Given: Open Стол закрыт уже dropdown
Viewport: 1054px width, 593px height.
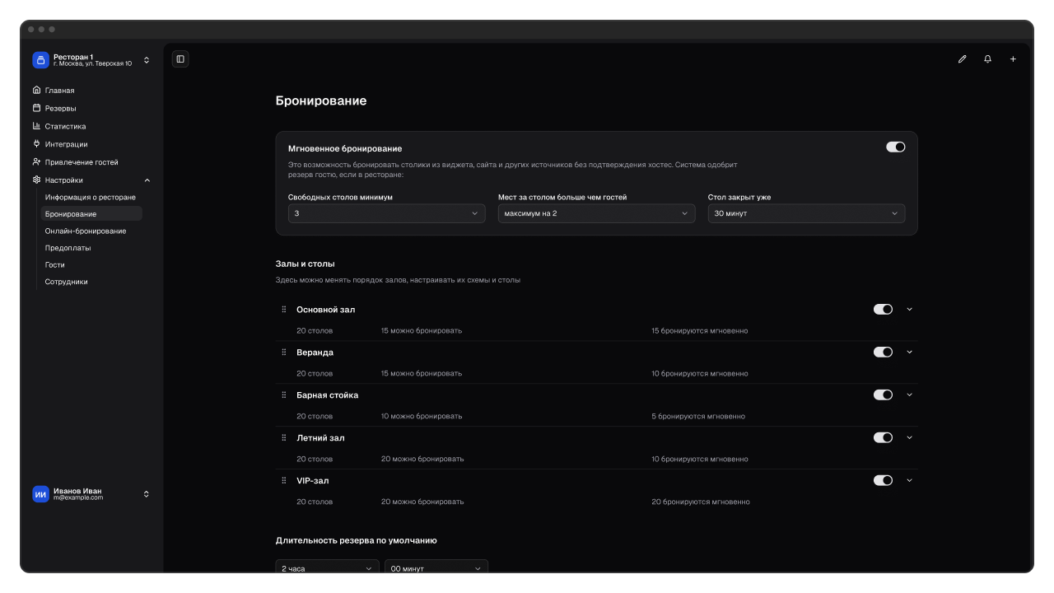Looking at the screenshot, I should click(x=806, y=213).
